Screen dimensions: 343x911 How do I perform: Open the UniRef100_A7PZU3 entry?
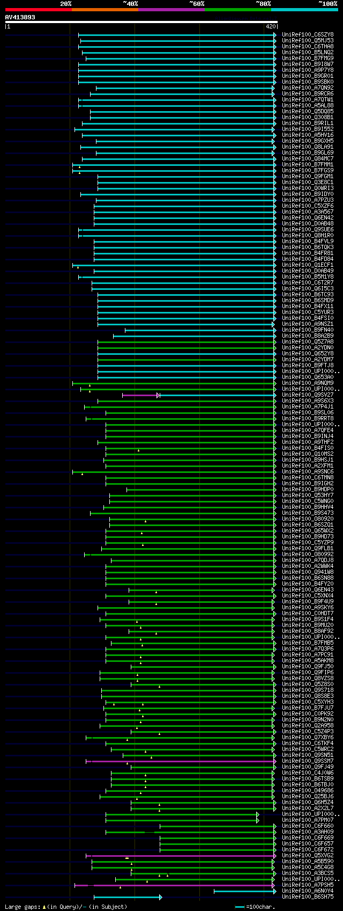tap(308, 200)
